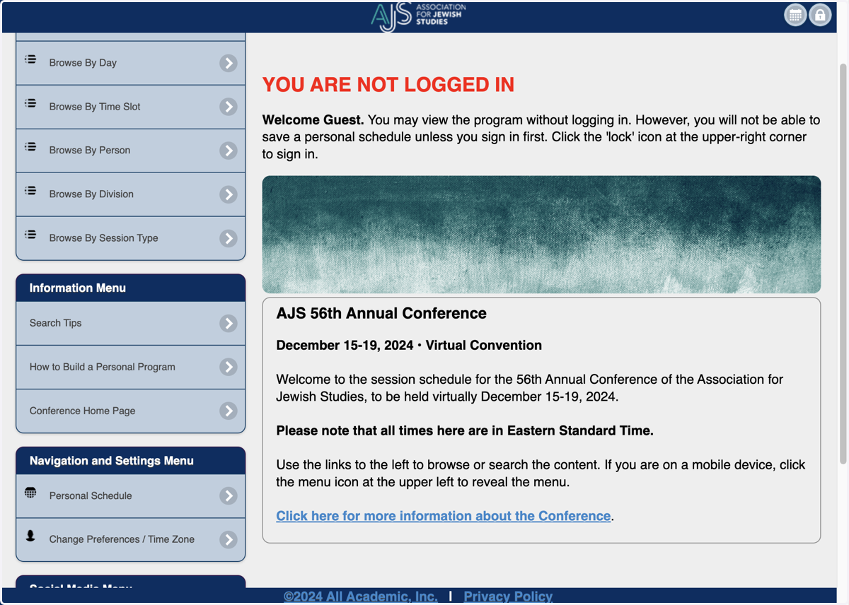Viewport: 849px width, 605px height.
Task: Click the 'Welcome Guest.' text
Action: point(313,120)
